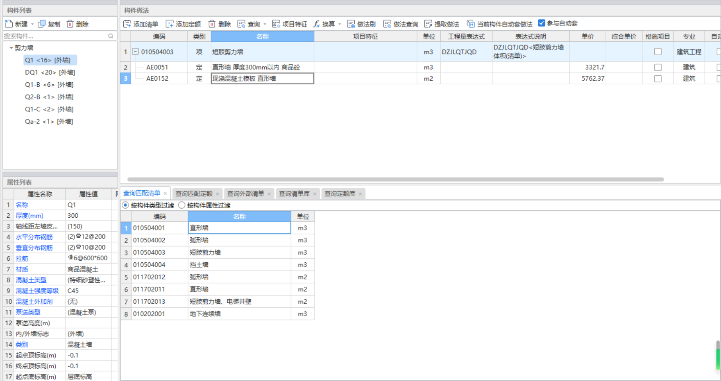Select component Q1-C <2> [外墙]
This screenshot has height=381, width=721.
click(49, 109)
